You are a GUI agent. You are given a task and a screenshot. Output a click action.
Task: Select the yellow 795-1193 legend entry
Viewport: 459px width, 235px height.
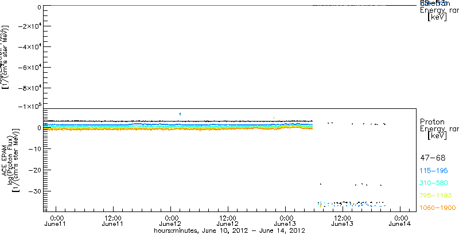pos(436,195)
